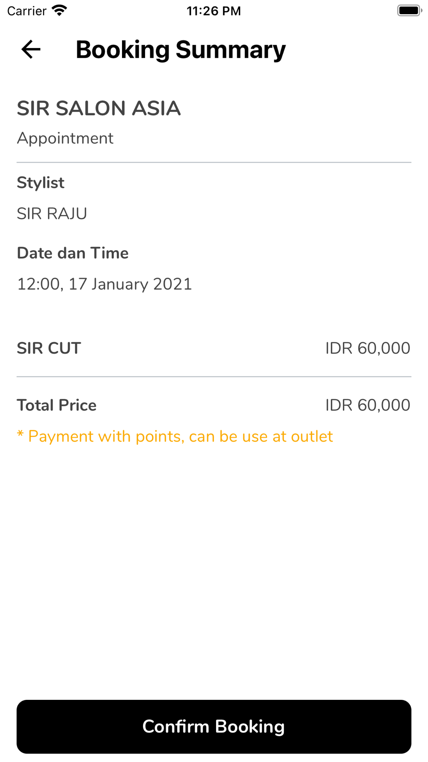Tap the back arrow icon
This screenshot has height=762, width=428.
pyautogui.click(x=31, y=49)
